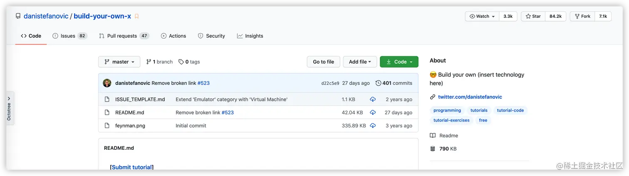Screen dimensions: 629x176
Task: Star the build-your-own-x repository
Action: coord(533,16)
